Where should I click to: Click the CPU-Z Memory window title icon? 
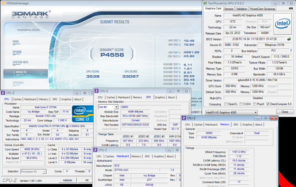(x=184, y=118)
